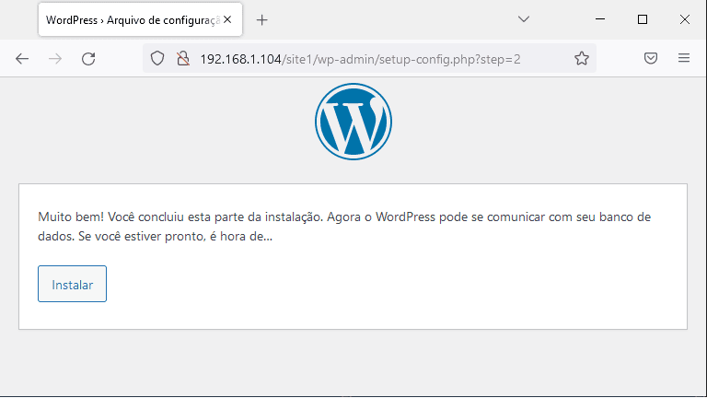This screenshot has width=707, height=398.
Task: Close the browser window
Action: [x=685, y=19]
